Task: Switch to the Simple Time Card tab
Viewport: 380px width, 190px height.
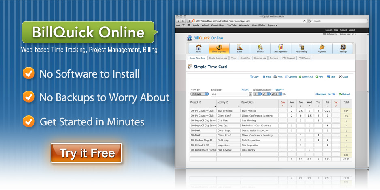Action: click(198, 58)
